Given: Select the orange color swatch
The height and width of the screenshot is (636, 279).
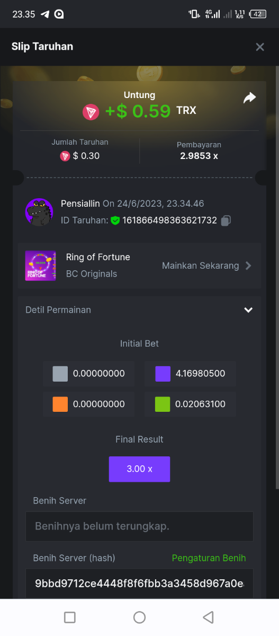Looking at the screenshot, I should point(60,404).
